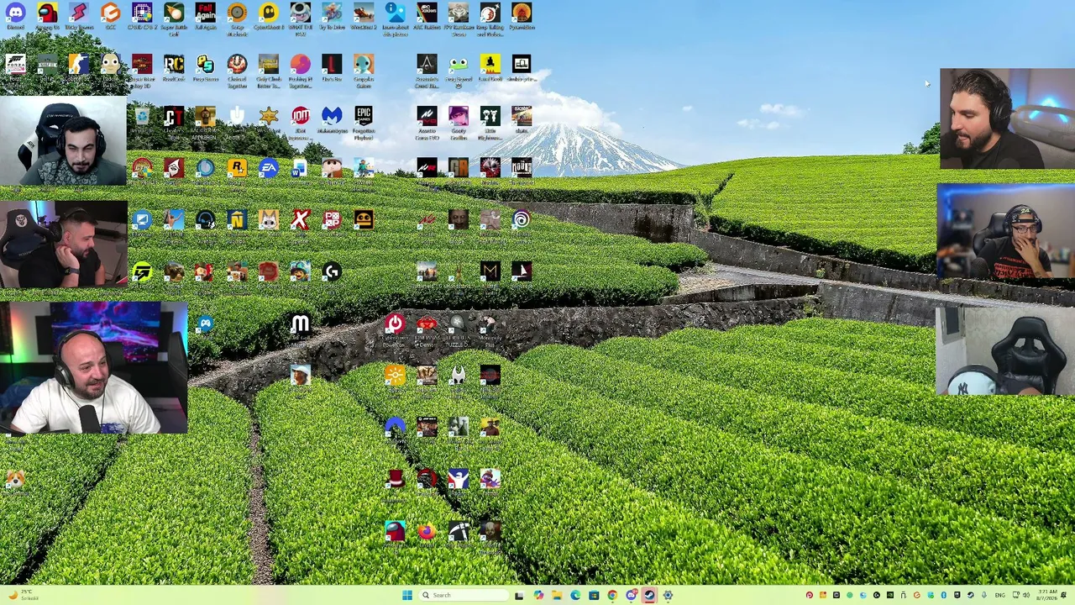Open the ARC Raiders shortcut
Screen dimensions: 1075x605
tap(427, 17)
